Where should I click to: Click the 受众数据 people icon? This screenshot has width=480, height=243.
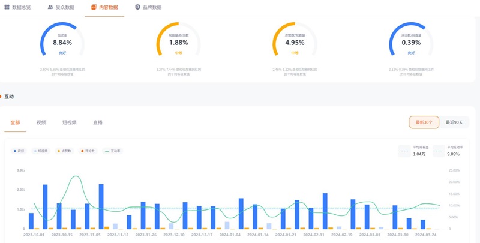click(50, 7)
